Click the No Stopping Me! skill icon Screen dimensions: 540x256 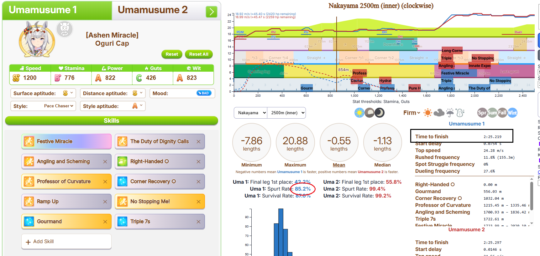tap(122, 202)
